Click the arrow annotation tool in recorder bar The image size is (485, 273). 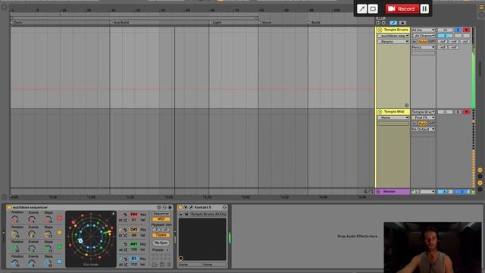click(361, 8)
